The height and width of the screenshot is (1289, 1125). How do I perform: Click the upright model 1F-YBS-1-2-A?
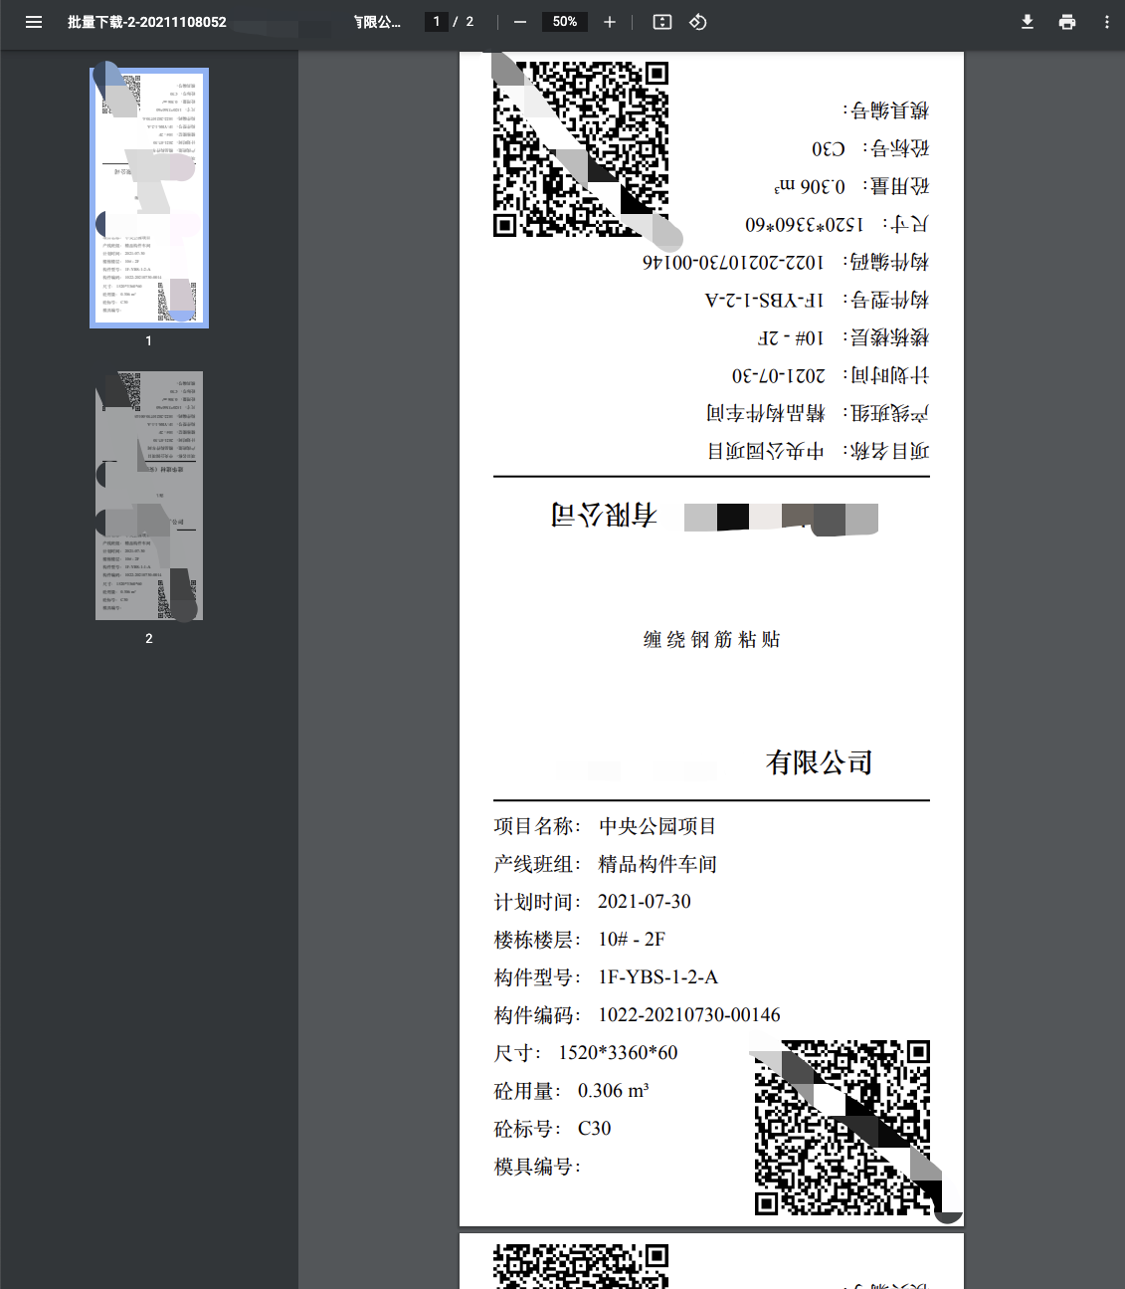[657, 977]
